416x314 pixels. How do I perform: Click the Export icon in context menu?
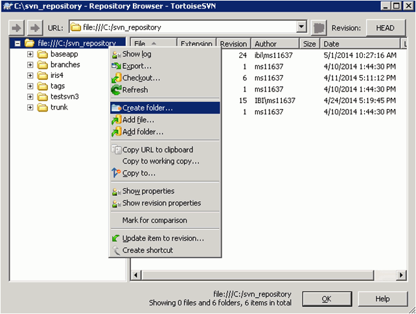(116, 66)
